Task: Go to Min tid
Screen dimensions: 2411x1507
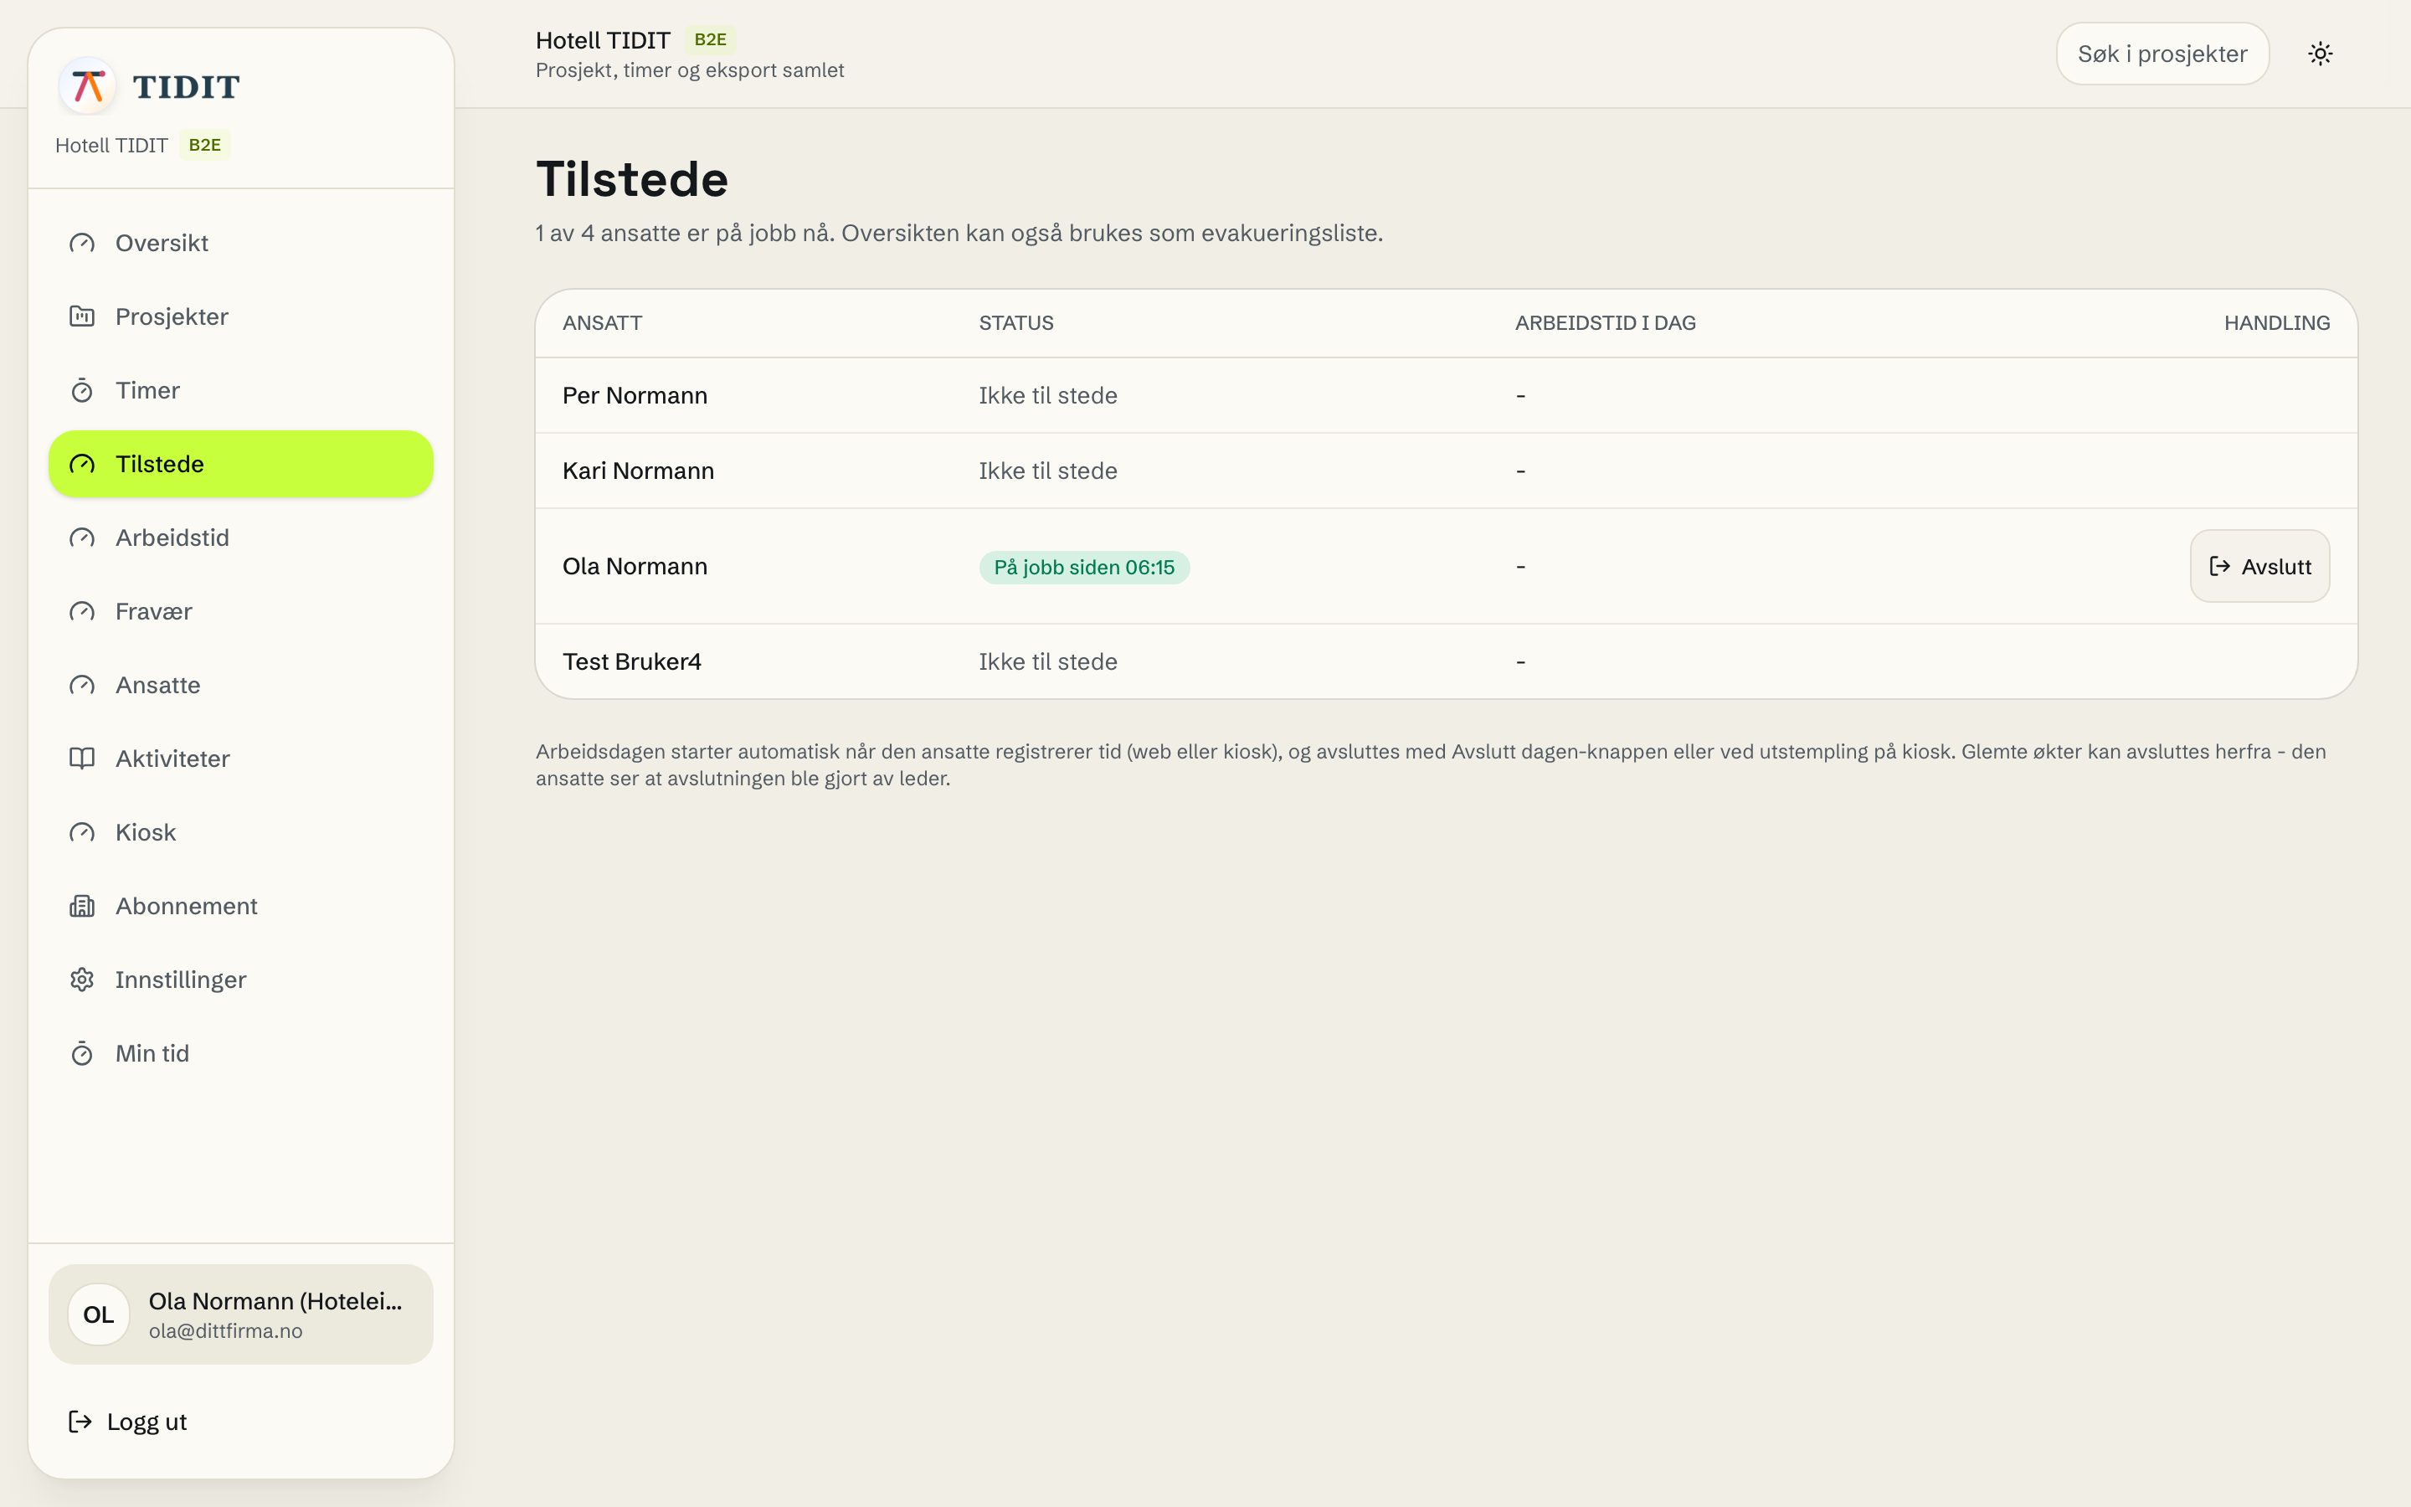Action: click(241, 1055)
